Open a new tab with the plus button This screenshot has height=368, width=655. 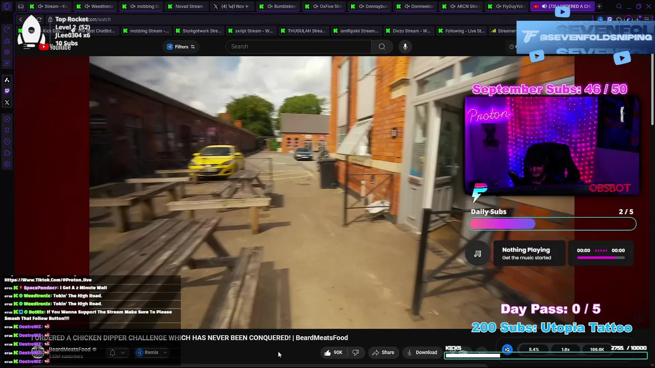[x=599, y=7]
